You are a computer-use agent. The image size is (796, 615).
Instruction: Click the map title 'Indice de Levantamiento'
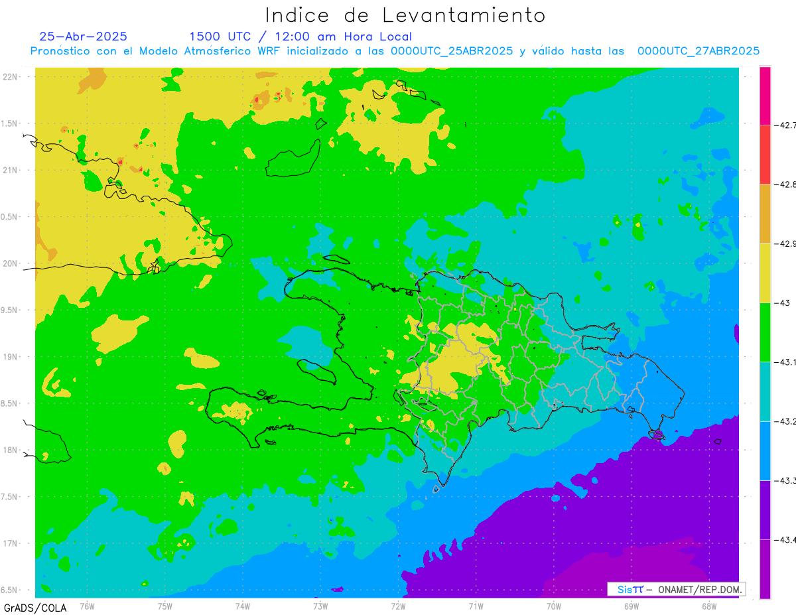pos(405,15)
